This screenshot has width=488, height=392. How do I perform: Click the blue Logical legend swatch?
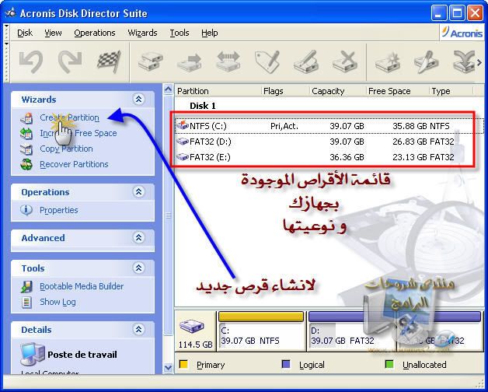[286, 364]
